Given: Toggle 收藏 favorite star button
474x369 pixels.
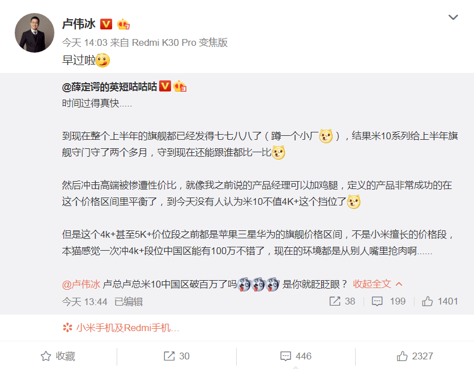Looking at the screenshot, I should click(58, 356).
